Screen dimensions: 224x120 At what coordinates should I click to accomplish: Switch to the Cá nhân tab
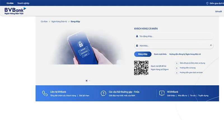tap(10, 3)
